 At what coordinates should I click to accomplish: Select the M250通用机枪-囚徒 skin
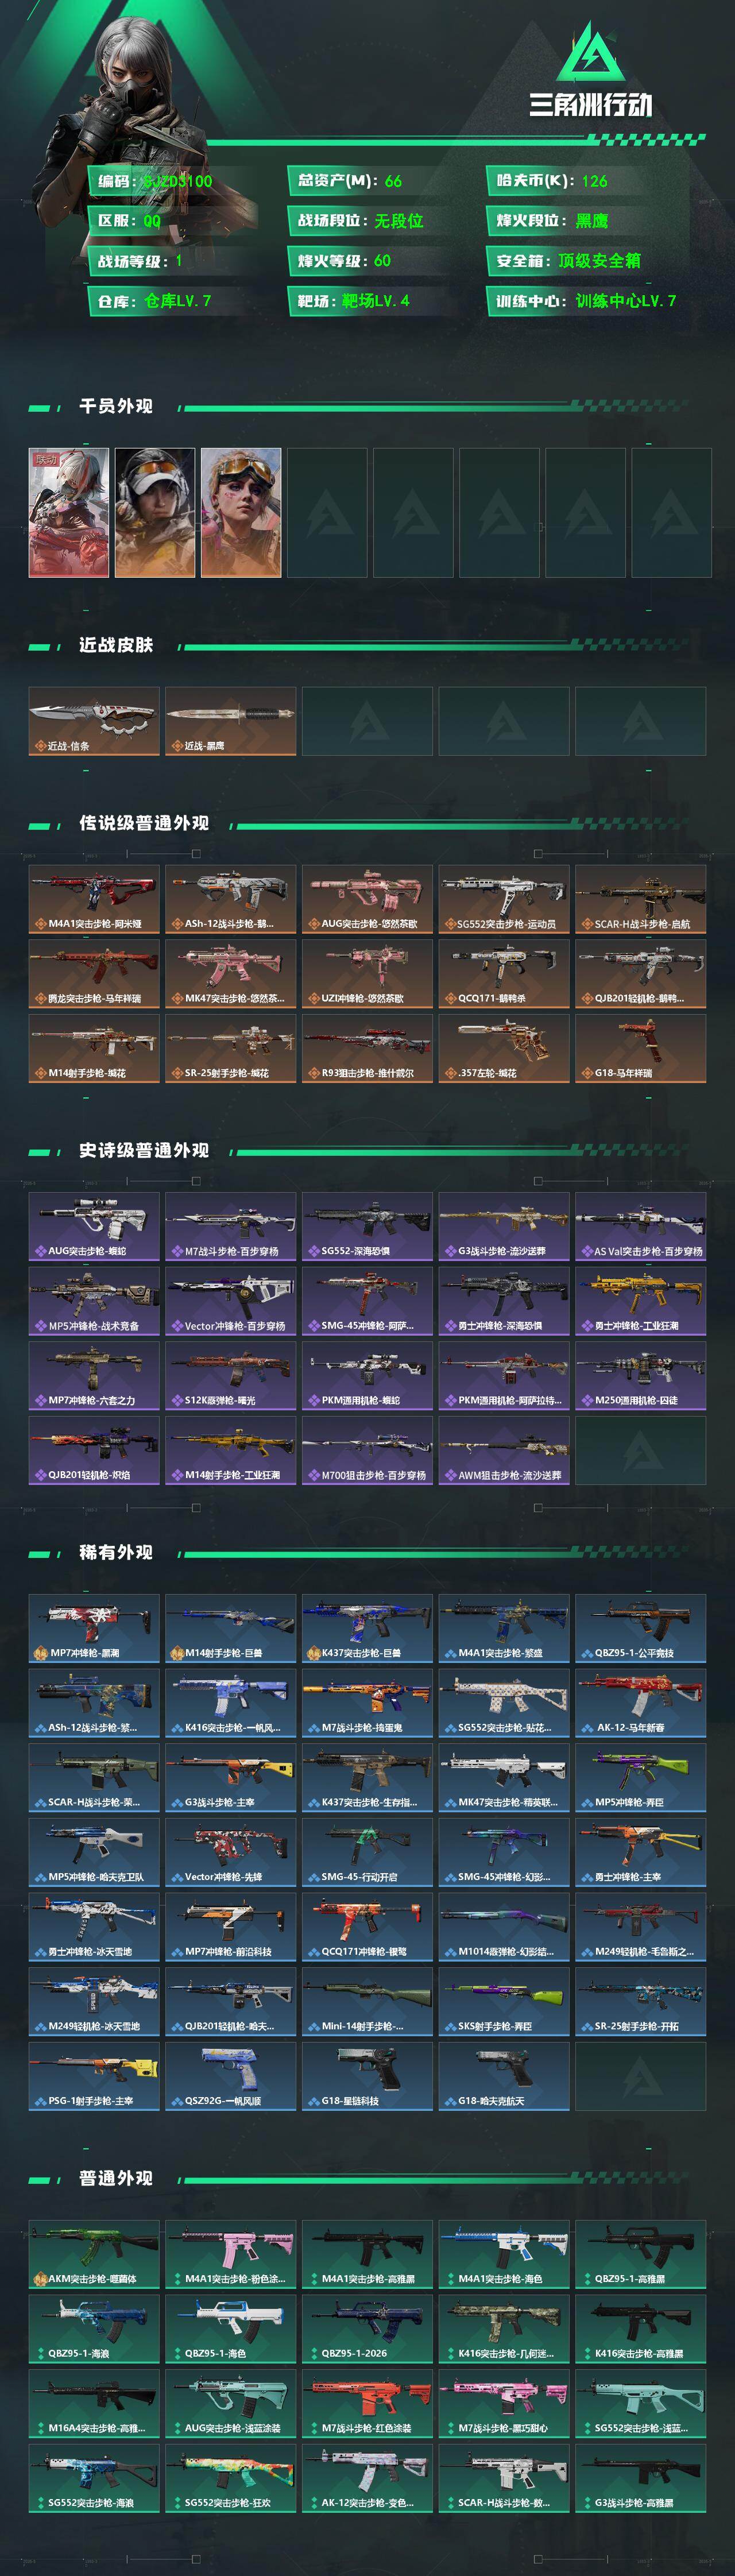tap(640, 1375)
